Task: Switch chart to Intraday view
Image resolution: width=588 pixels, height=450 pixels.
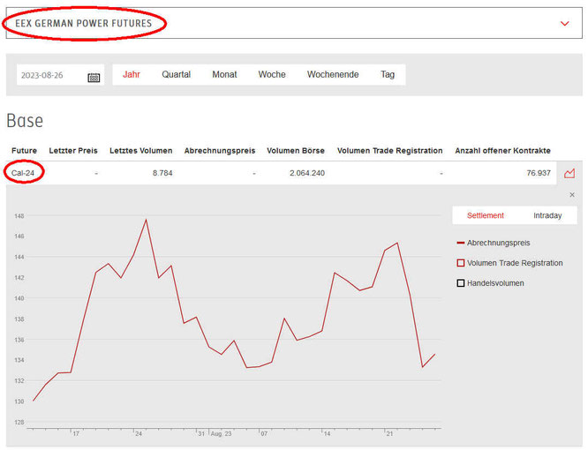Action: (547, 215)
